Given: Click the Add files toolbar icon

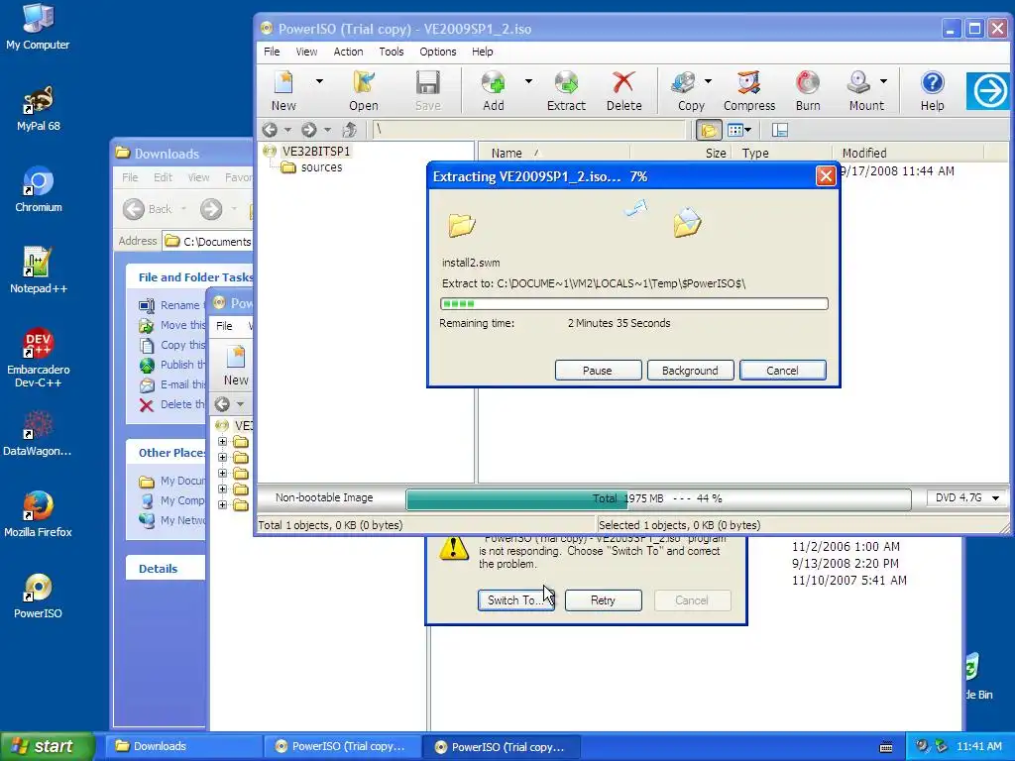Looking at the screenshot, I should tap(494, 90).
